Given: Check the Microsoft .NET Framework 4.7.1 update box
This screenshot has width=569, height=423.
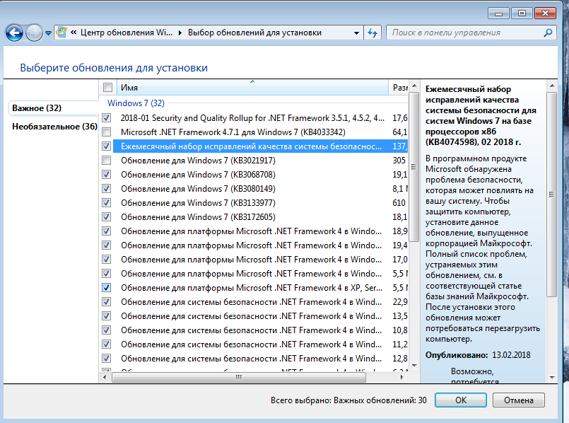Looking at the screenshot, I should pos(106,132).
